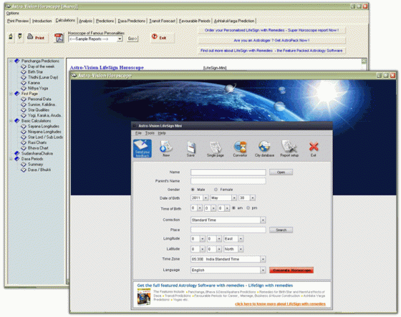The height and width of the screenshot is (317, 401).
Task: Click the down arrow navigation icon beside Print
Action: pos(20,36)
